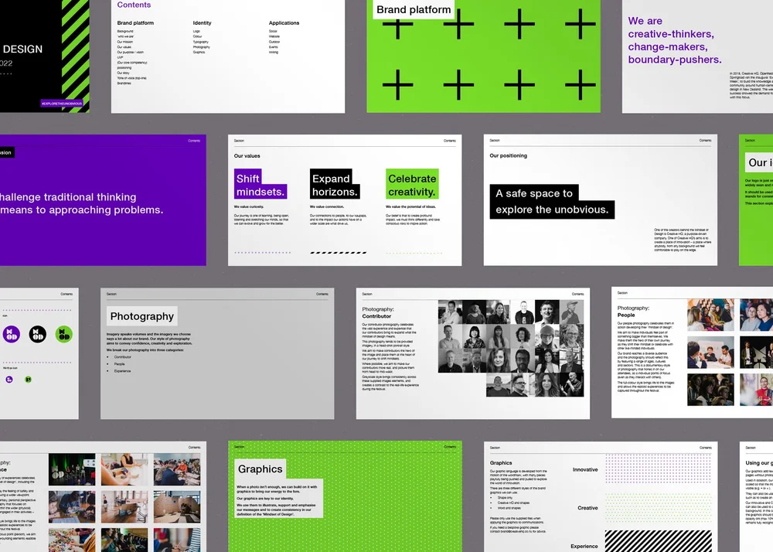Click the 'Creative' pattern label
Viewport: 773px width, 552px height.
coord(587,508)
